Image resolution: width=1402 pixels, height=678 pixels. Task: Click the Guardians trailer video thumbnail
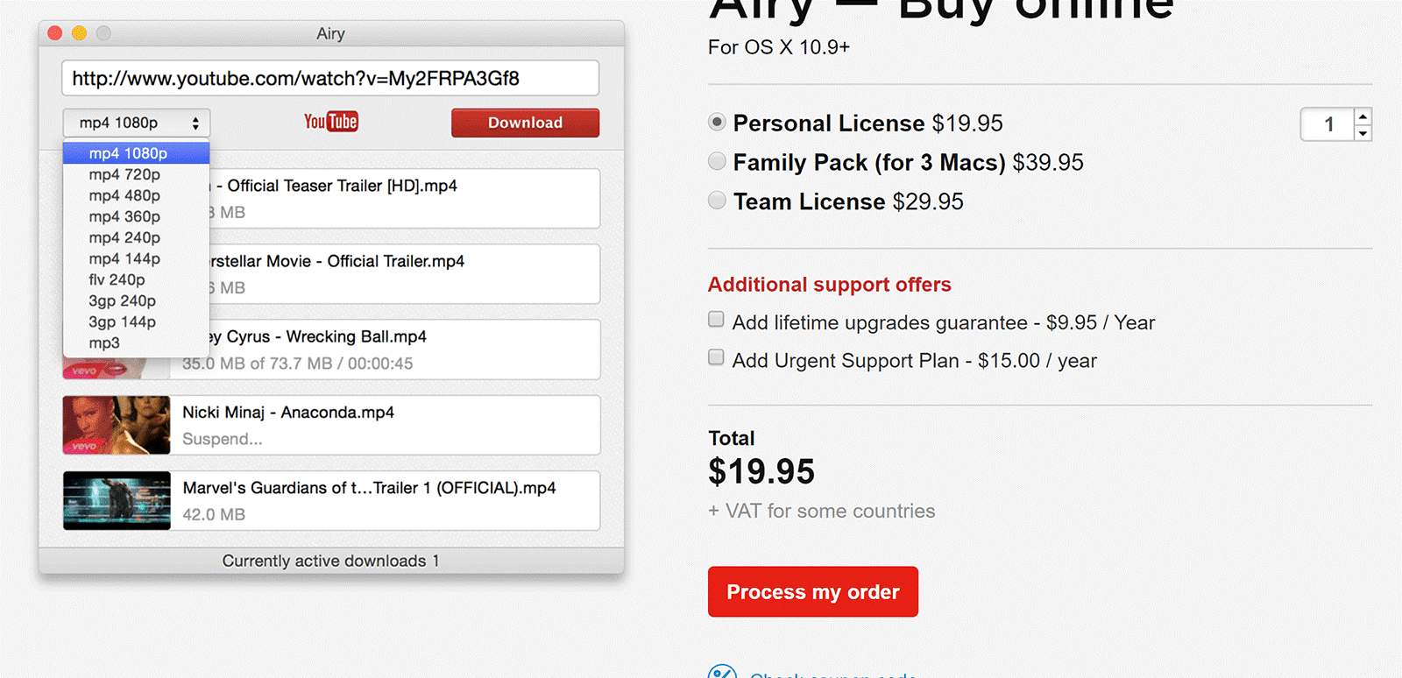117,501
